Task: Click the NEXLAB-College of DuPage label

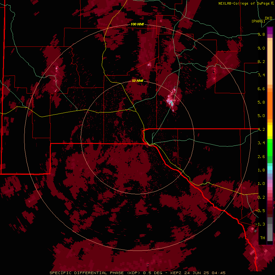Action: click(244, 3)
